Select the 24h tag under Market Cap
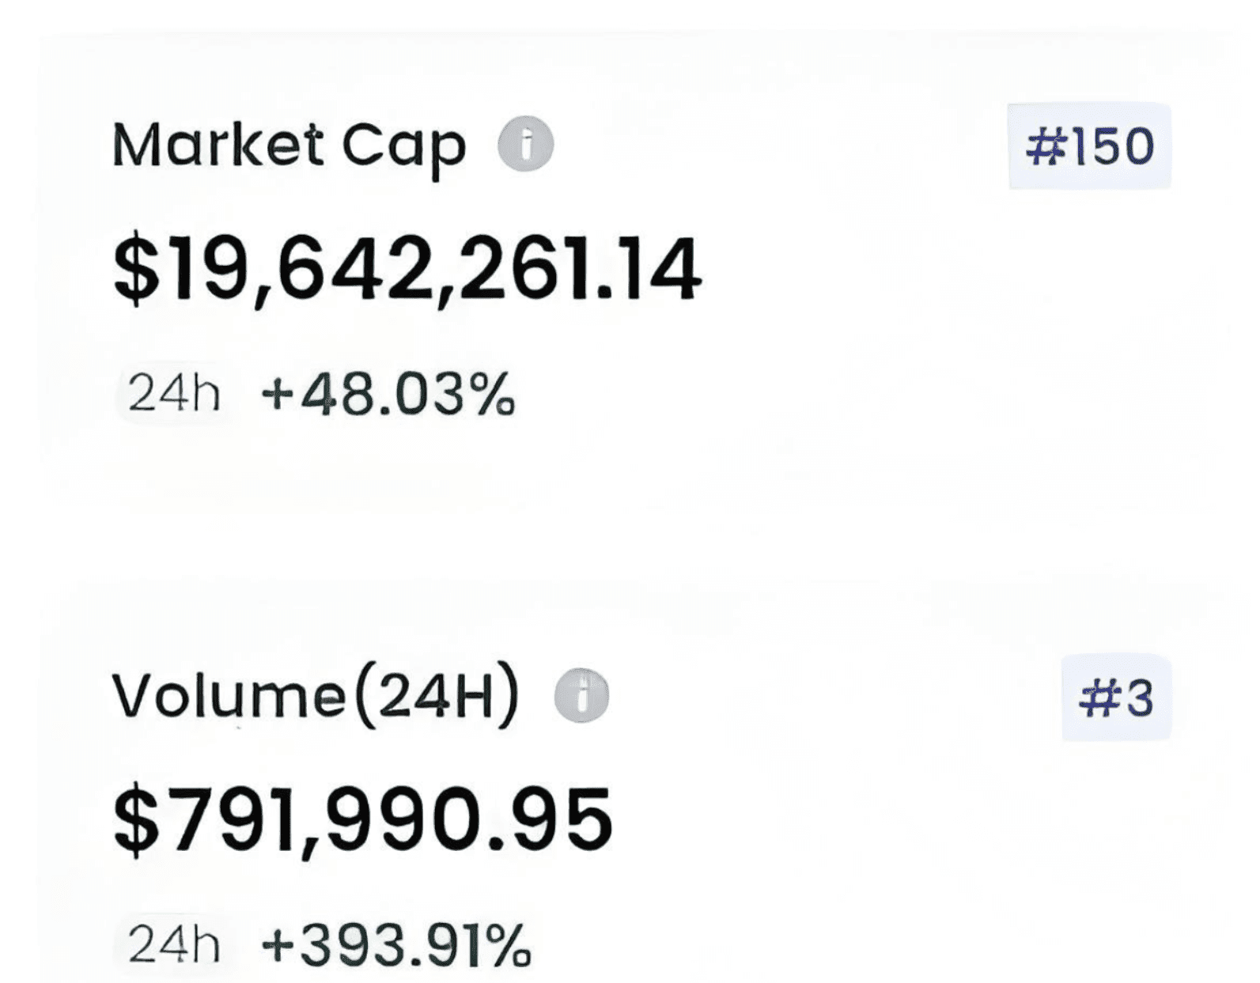Image resolution: width=1260 pixels, height=983 pixels. [174, 393]
